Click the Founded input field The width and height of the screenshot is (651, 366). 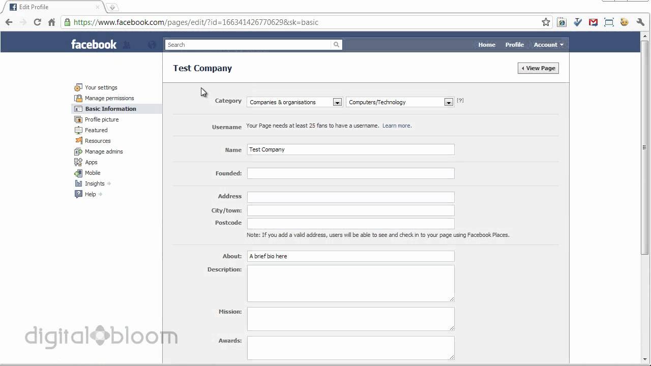(350, 173)
